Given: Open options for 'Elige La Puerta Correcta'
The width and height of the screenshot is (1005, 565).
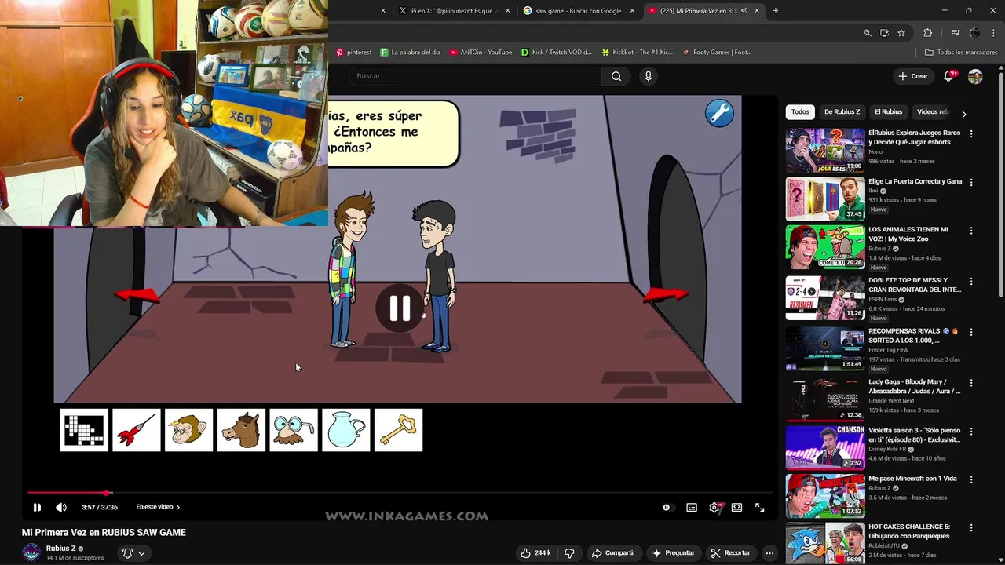Looking at the screenshot, I should [971, 182].
